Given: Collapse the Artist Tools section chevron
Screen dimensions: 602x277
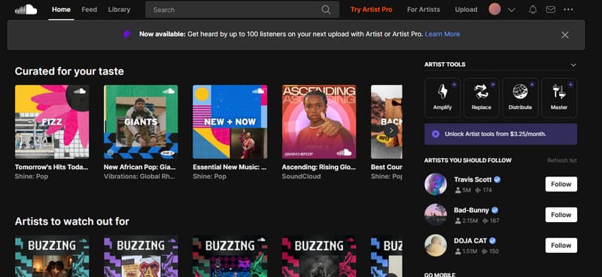Looking at the screenshot, I should [573, 65].
